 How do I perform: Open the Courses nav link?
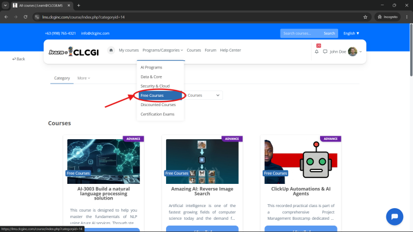pos(193,50)
